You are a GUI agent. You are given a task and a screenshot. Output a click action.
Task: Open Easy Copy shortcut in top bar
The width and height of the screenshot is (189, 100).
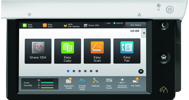(x=28, y=26)
